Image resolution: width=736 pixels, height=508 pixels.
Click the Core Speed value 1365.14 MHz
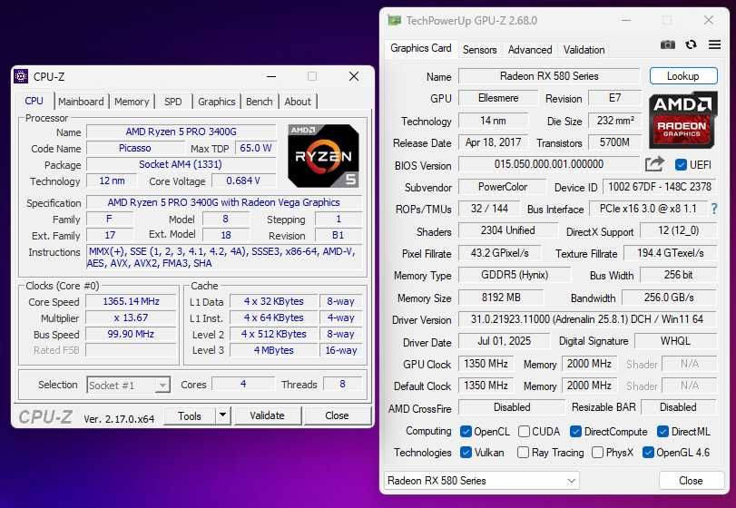pos(131,301)
